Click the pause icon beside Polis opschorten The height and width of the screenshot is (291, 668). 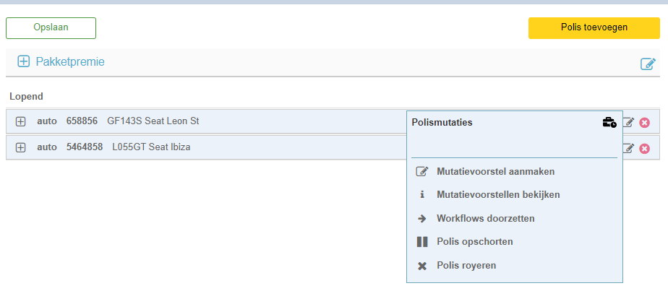(x=421, y=242)
